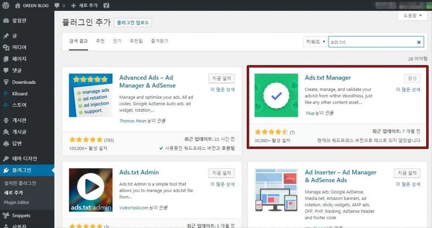Viewport: 432px width, 228px height.
Task: Install Ads.txt Admin with 지금 설치
Action: pyautogui.click(x=221, y=173)
